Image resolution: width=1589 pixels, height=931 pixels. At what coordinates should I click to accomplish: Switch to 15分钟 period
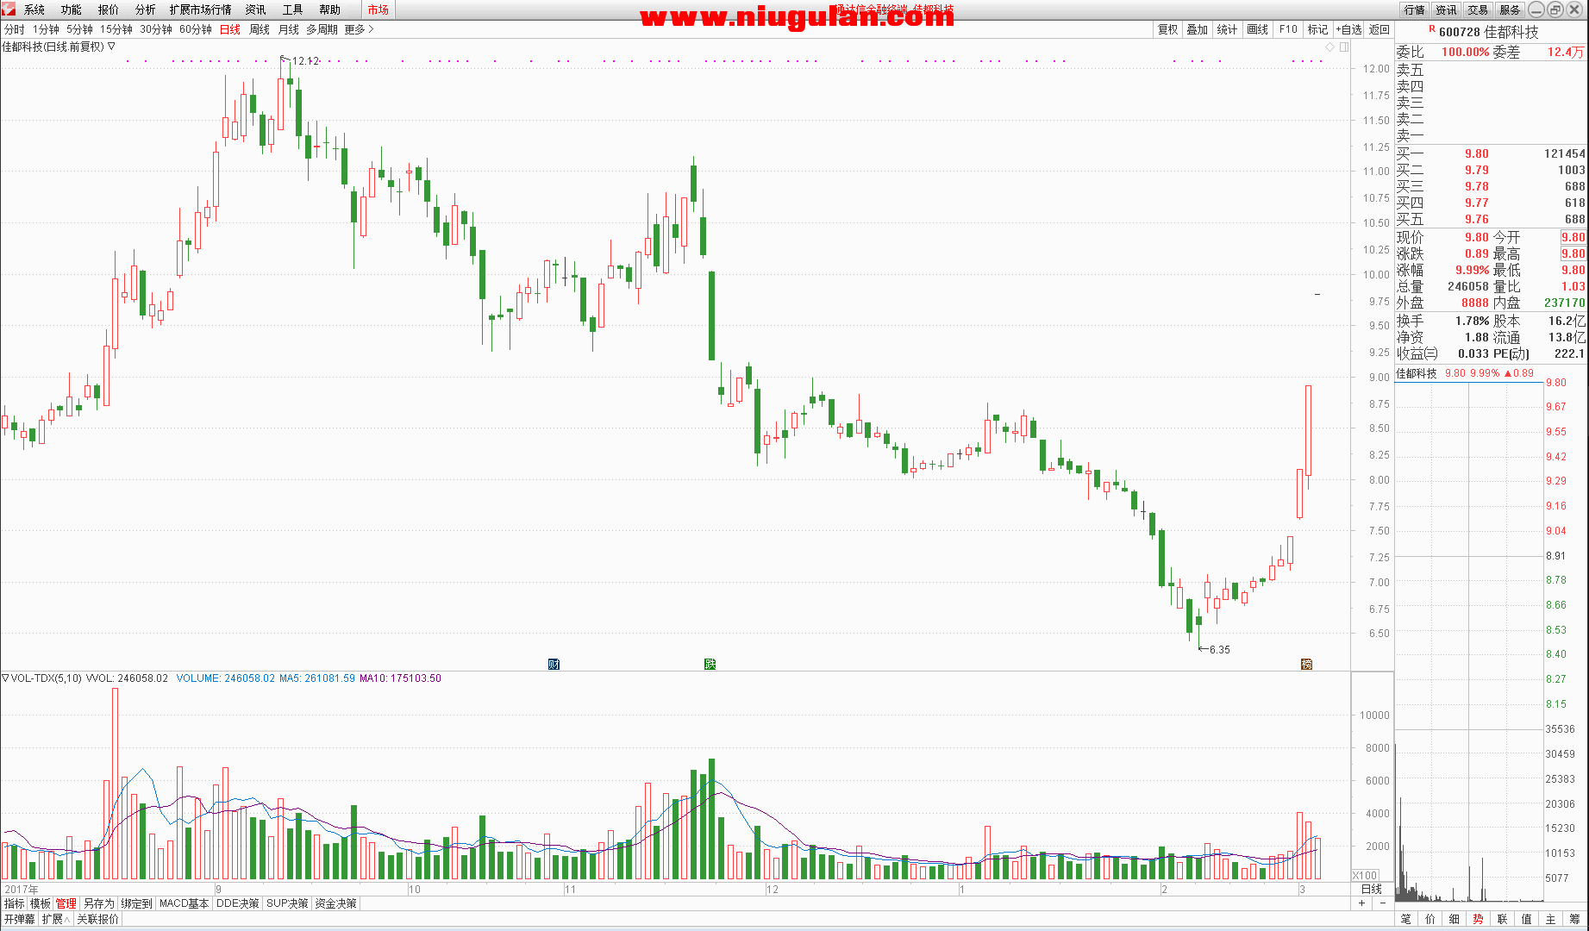pos(116,29)
